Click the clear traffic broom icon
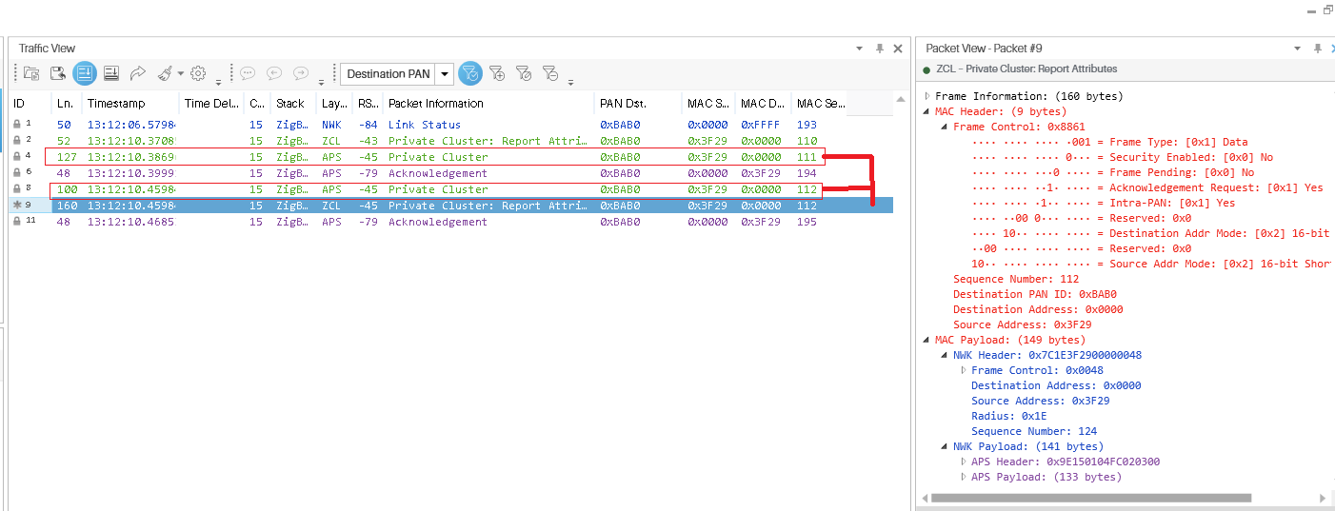1335x511 pixels. click(165, 73)
